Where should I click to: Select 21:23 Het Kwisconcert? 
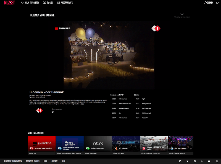click(120, 108)
